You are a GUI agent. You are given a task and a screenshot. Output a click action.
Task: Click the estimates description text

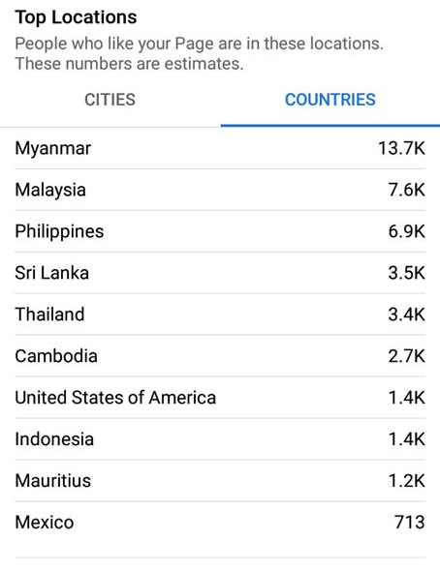click(199, 53)
